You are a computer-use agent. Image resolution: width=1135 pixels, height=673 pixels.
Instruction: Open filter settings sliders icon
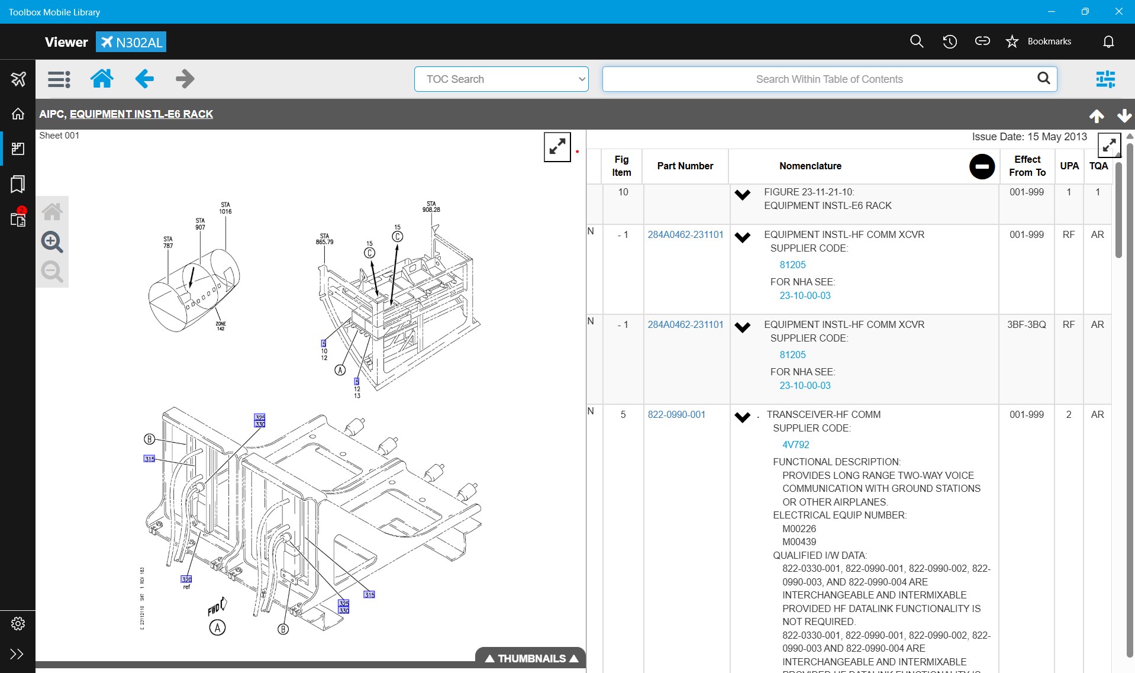click(x=1105, y=79)
